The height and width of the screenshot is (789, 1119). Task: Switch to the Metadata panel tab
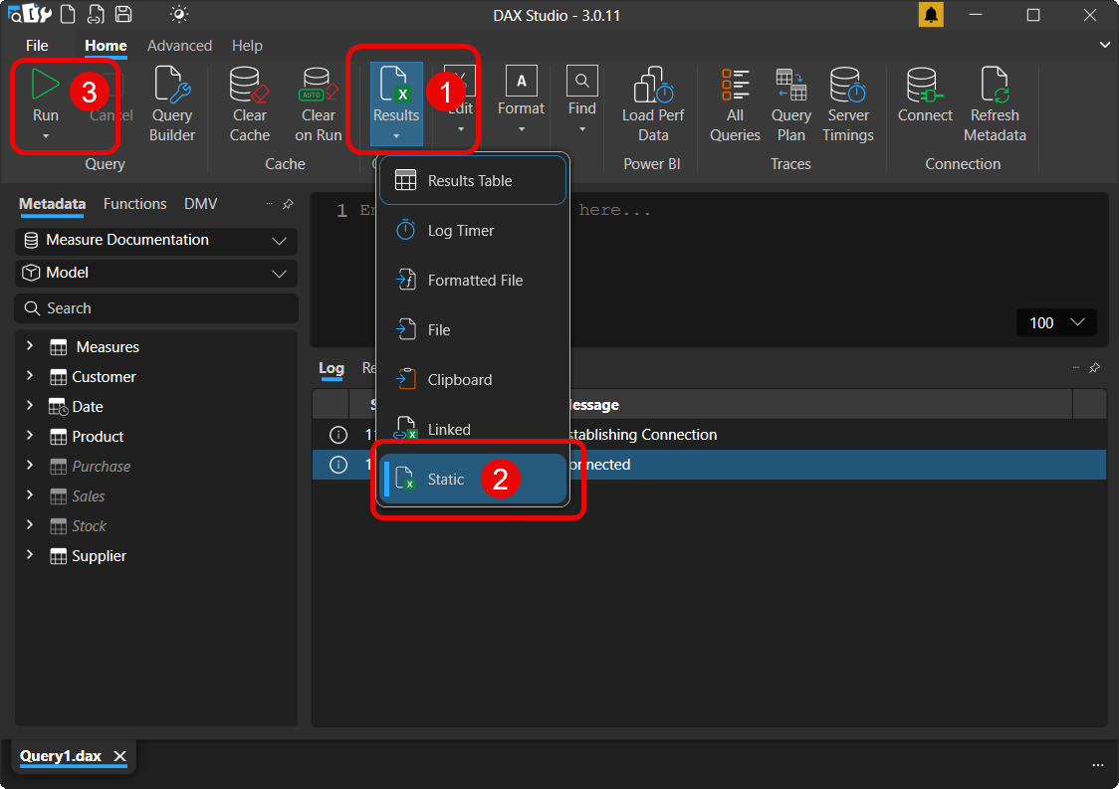coord(52,204)
